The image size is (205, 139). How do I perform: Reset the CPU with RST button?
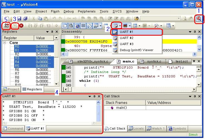[7, 26]
